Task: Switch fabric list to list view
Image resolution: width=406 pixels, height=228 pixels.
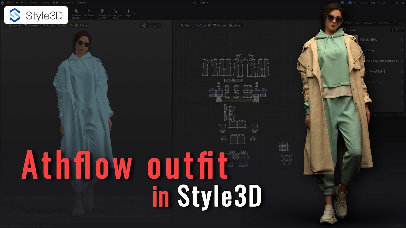Action: click(x=402, y=30)
